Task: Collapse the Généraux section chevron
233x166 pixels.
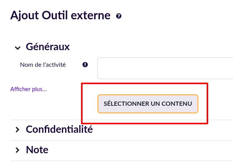Action: pos(17,47)
